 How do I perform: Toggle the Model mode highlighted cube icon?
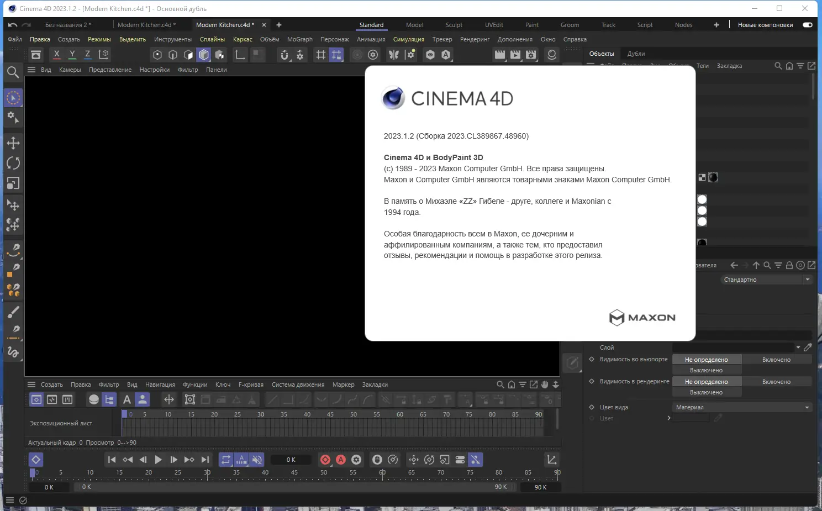204,55
